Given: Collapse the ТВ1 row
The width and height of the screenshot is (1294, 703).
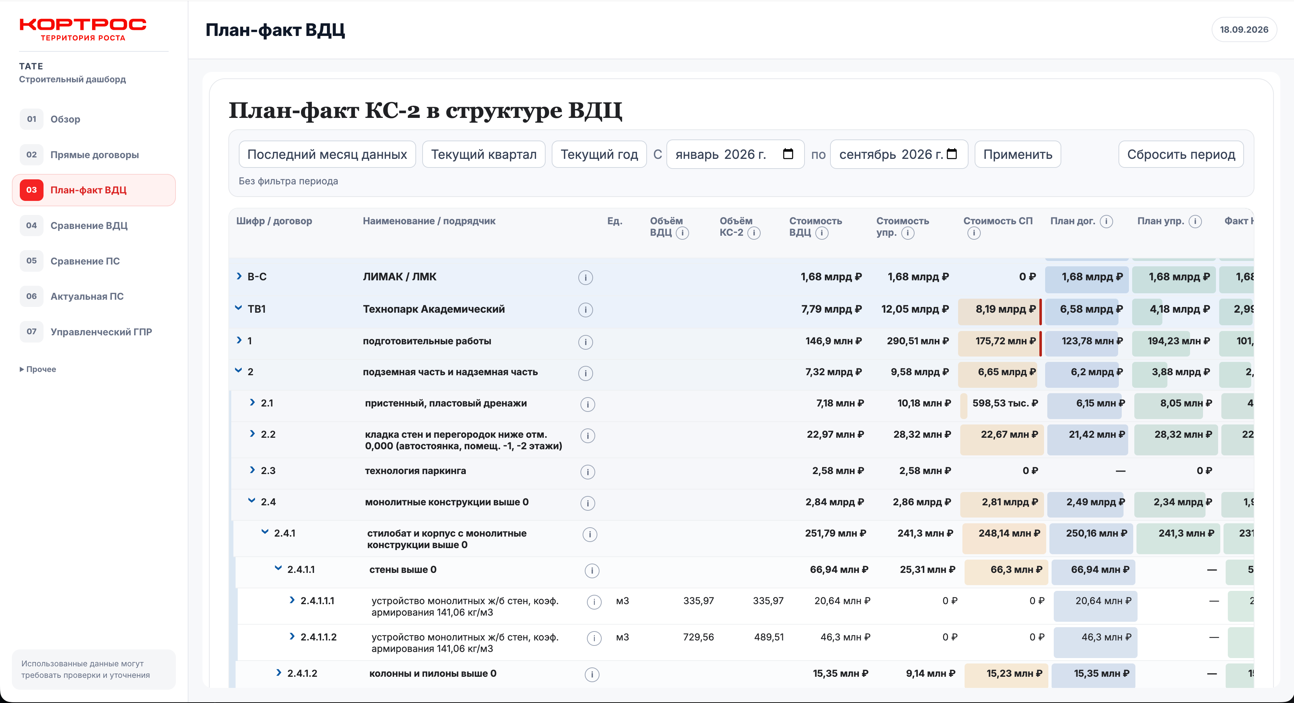Looking at the screenshot, I should coord(238,308).
